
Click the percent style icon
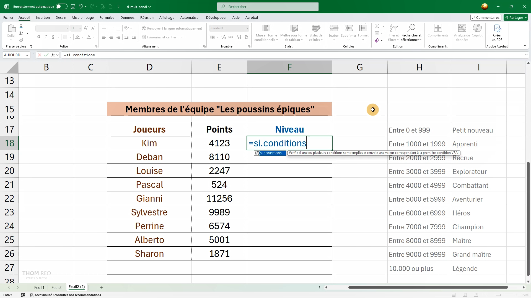pyautogui.click(x=224, y=37)
